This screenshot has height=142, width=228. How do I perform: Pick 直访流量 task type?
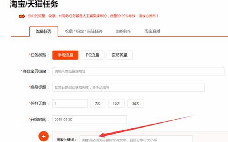[119, 55]
